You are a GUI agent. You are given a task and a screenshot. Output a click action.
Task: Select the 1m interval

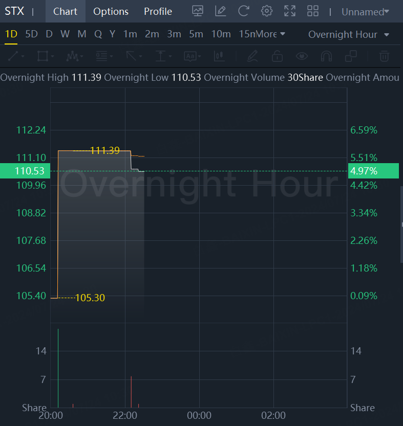click(130, 34)
